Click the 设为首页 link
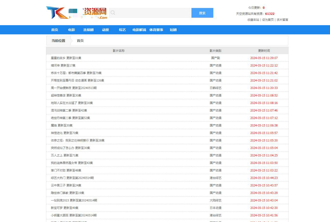The height and width of the screenshot is (222, 330). (268, 20)
